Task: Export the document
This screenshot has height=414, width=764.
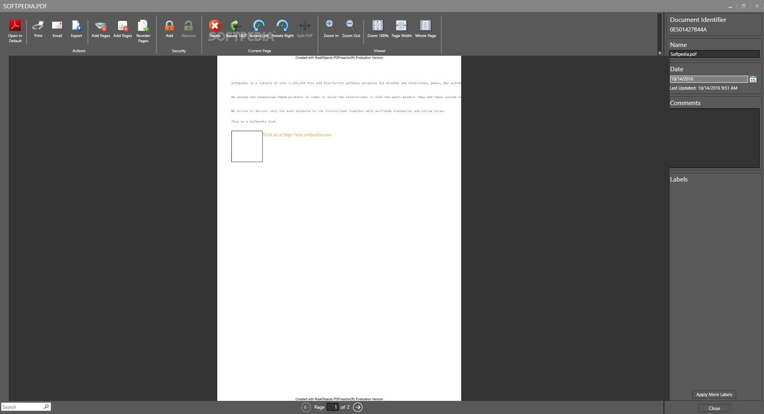Action: pyautogui.click(x=76, y=29)
